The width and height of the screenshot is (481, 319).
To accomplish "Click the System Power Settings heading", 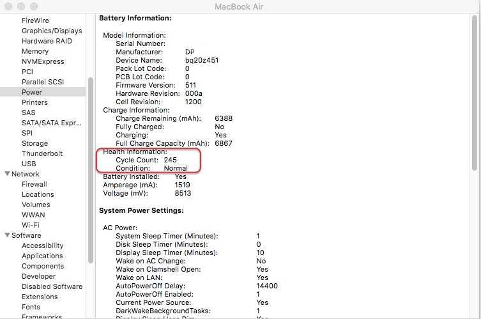I will coord(141,210).
